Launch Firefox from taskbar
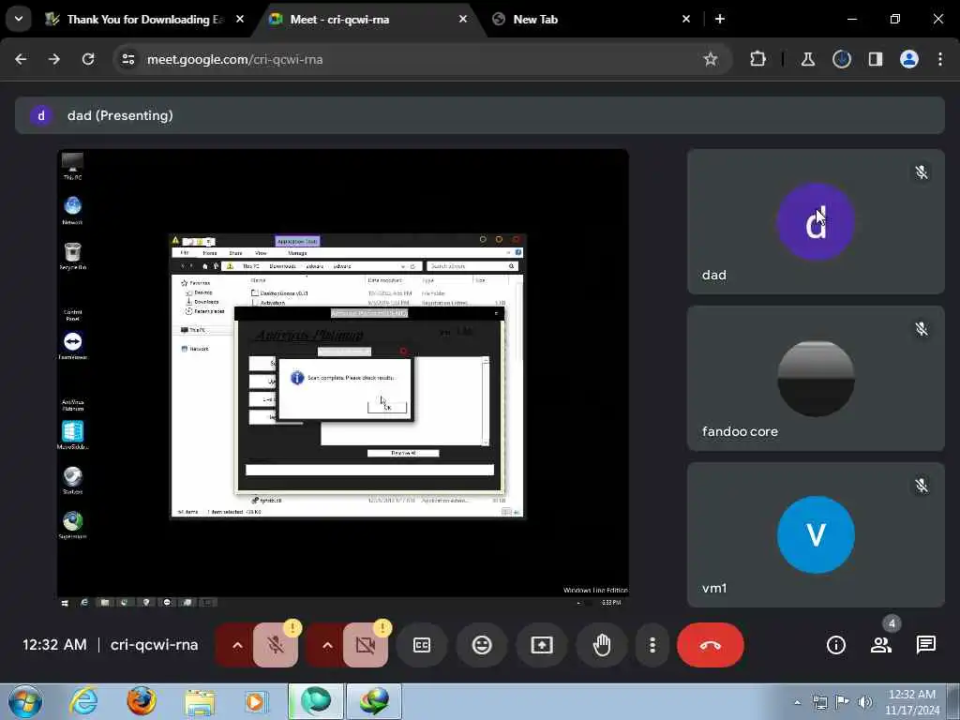960x720 pixels. coord(142,701)
